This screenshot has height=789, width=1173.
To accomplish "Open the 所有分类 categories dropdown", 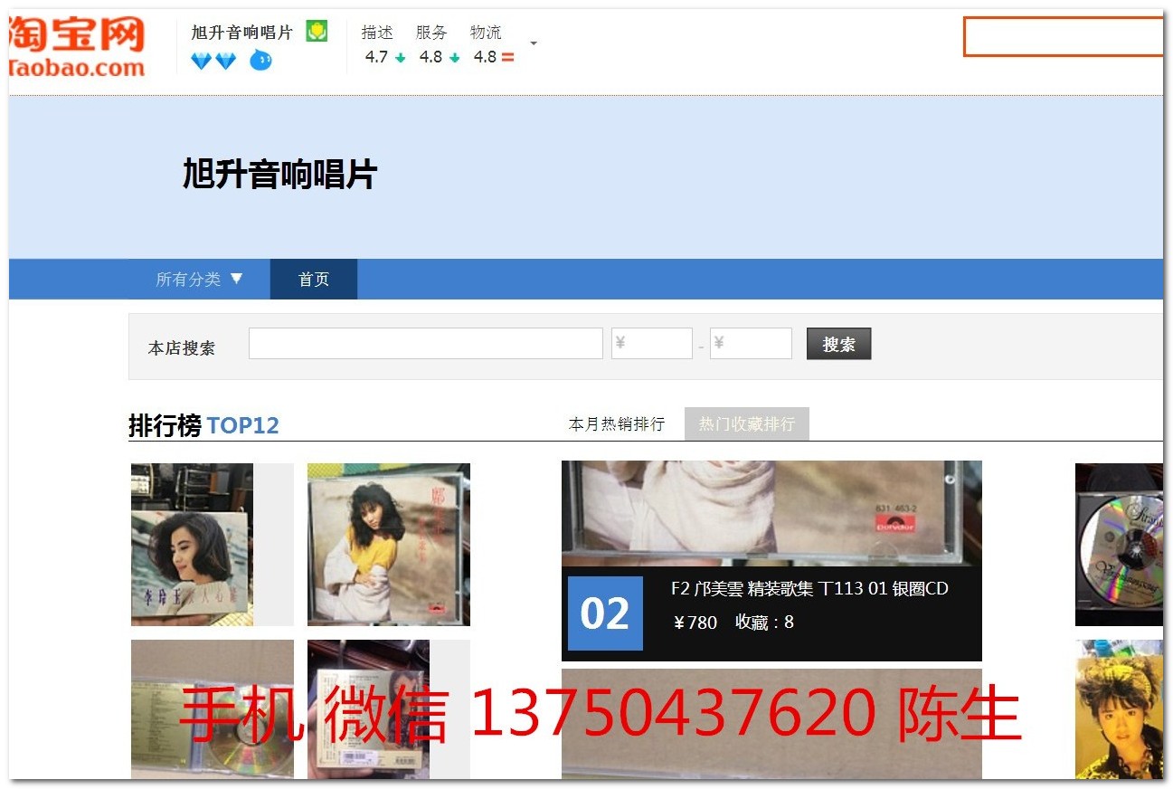I will point(199,279).
